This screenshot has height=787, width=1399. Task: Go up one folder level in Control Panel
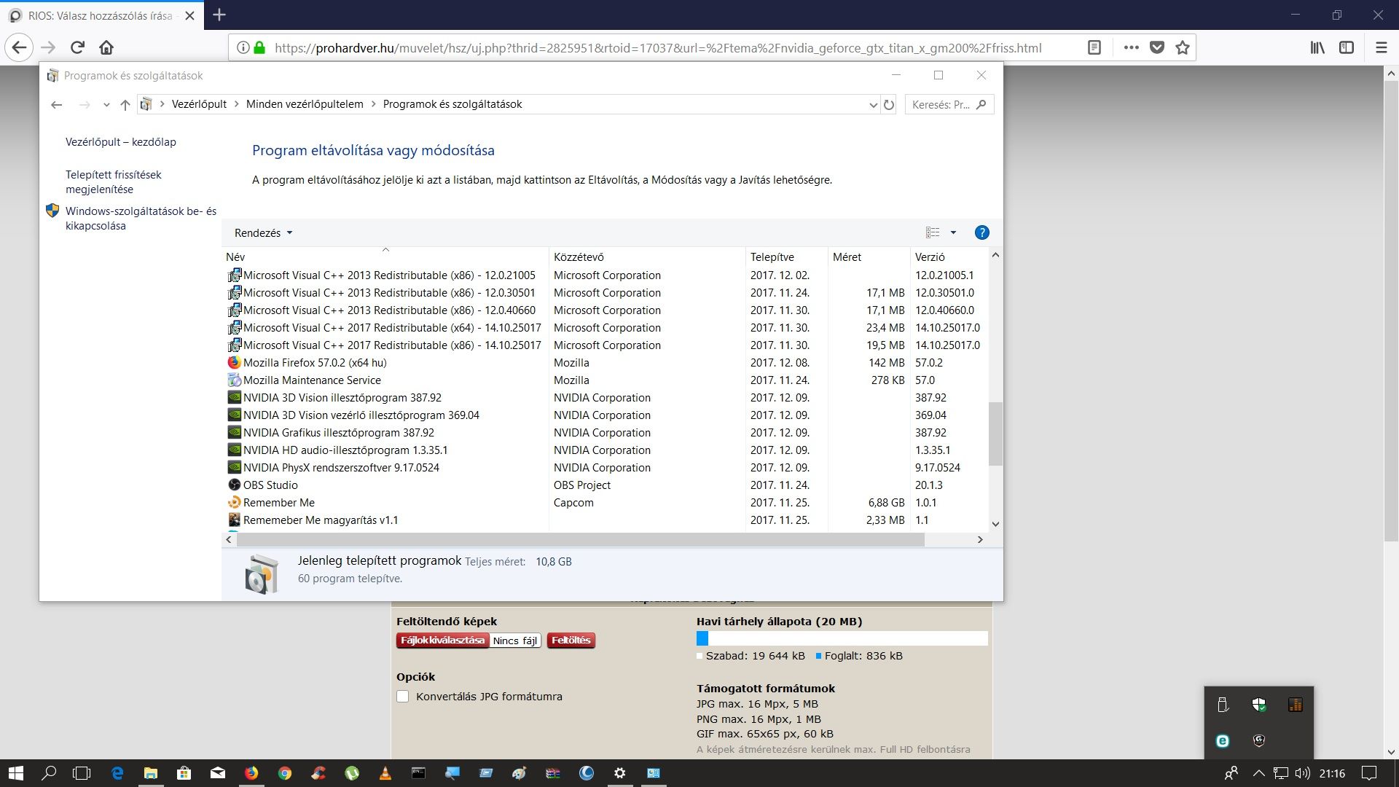[125, 105]
